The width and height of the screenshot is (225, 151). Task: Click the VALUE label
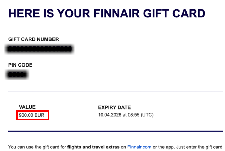(27, 107)
